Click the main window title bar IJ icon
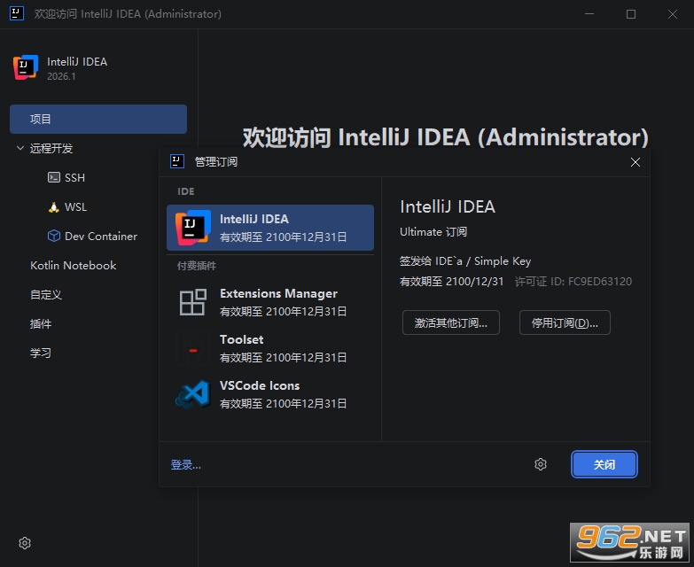This screenshot has width=694, height=567. 17,13
